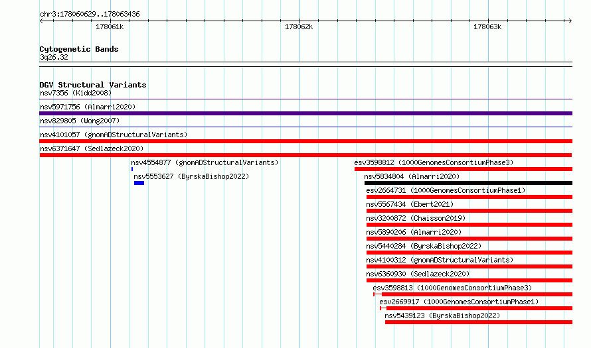Open nsv4100312 (gnomADStructuralVariants) label

pos(440,260)
